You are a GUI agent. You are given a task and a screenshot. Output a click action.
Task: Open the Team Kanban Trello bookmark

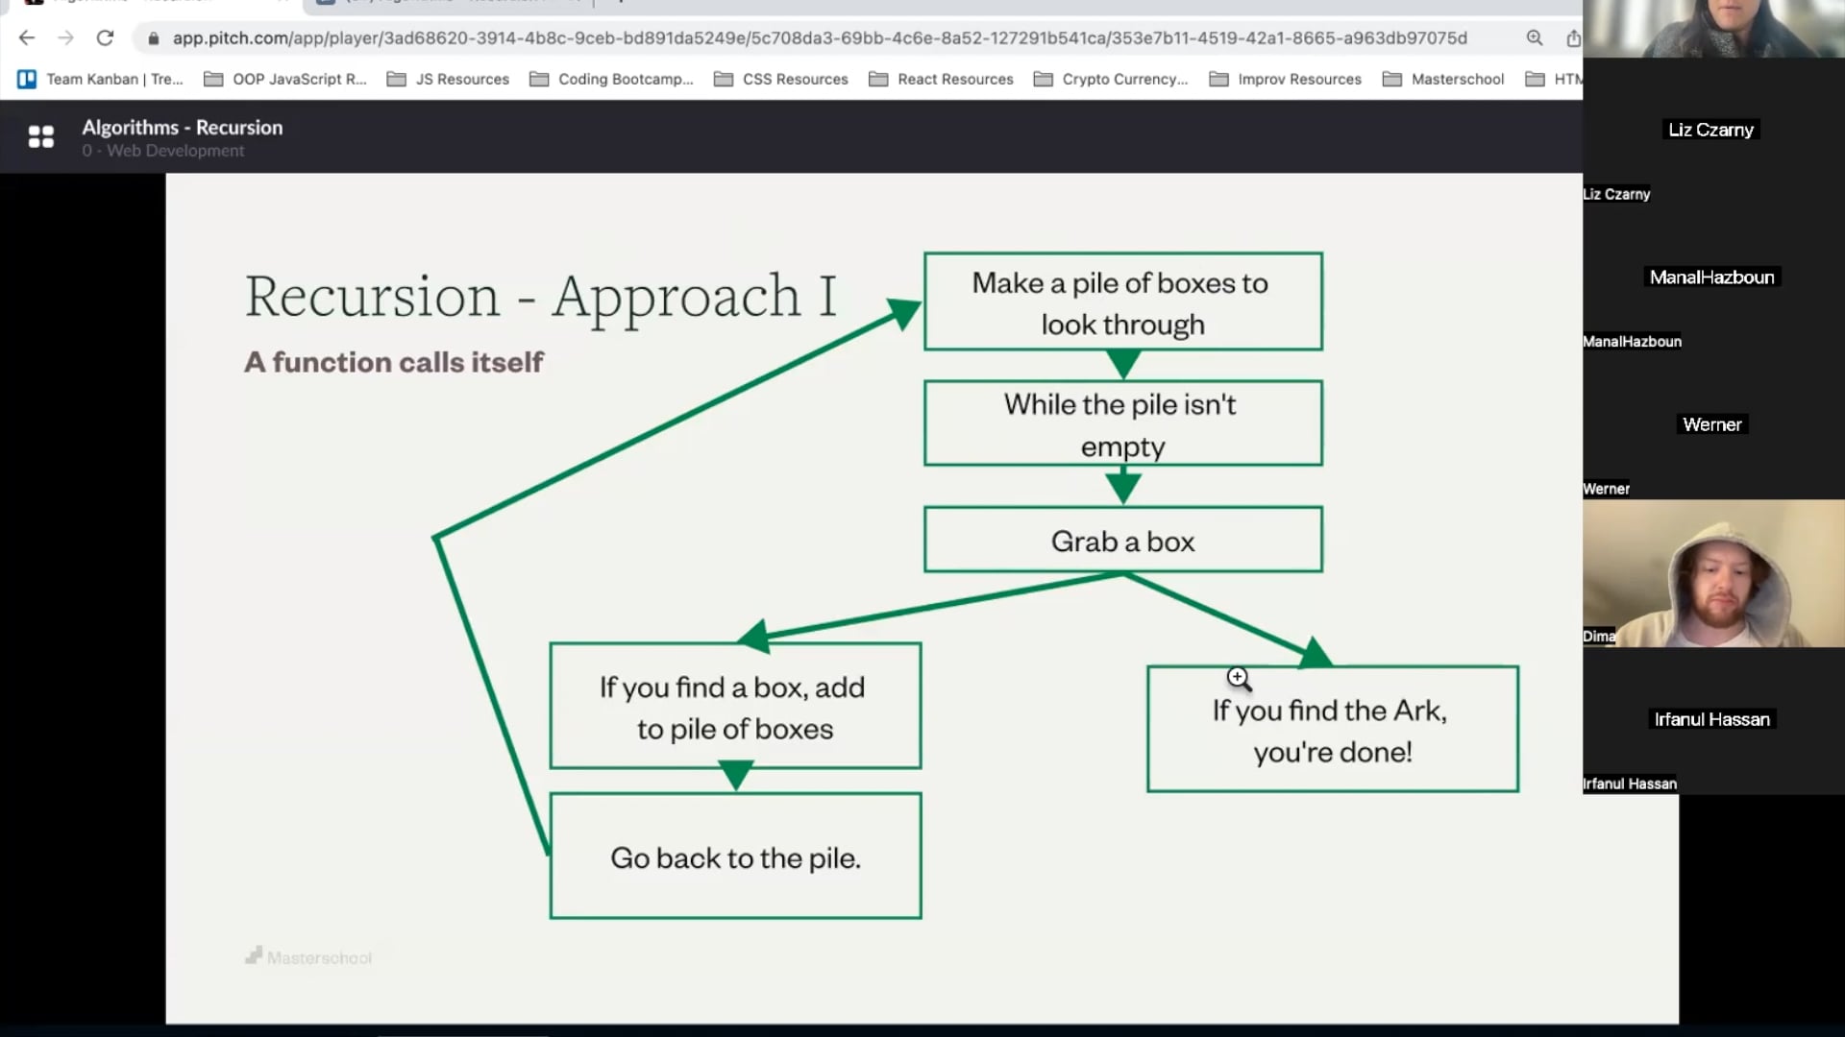[x=101, y=79]
